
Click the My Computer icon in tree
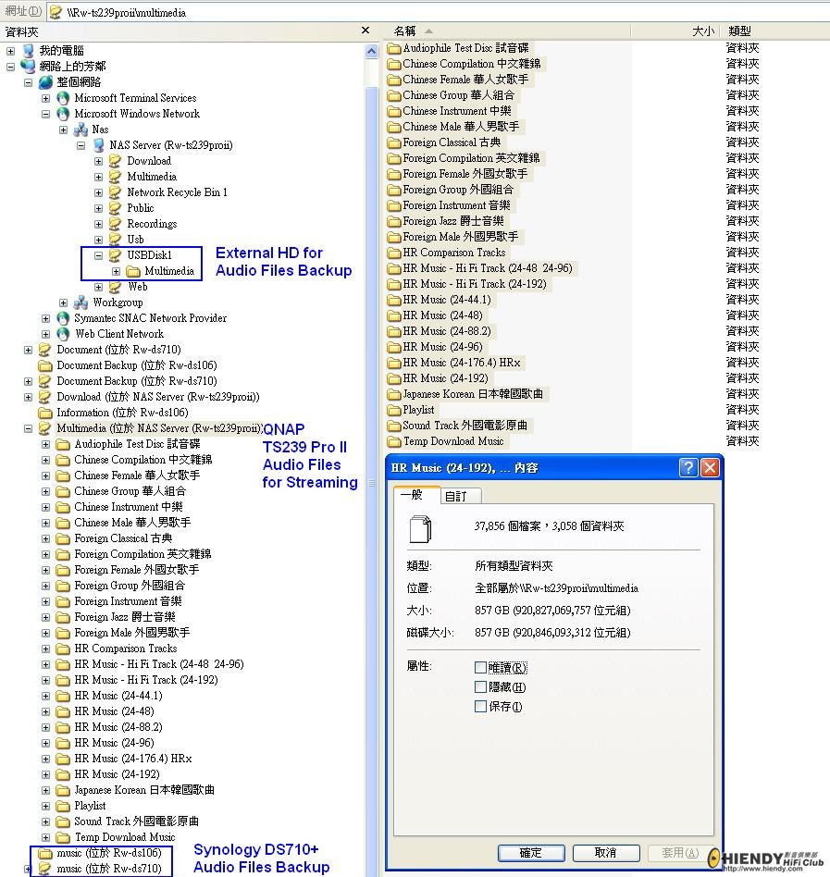coord(28,51)
